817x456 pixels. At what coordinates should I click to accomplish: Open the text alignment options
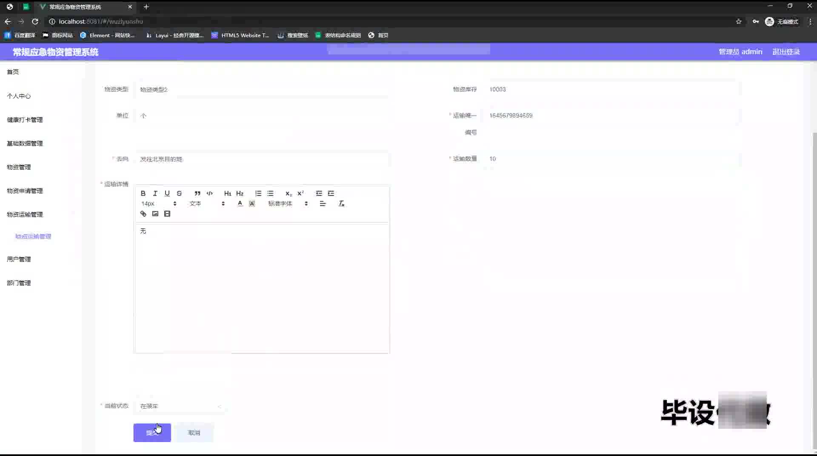click(x=323, y=203)
